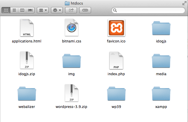
Task: Open the wp39 folder
Action: 116,94
